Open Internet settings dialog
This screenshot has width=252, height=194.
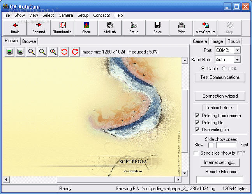coord(220,162)
